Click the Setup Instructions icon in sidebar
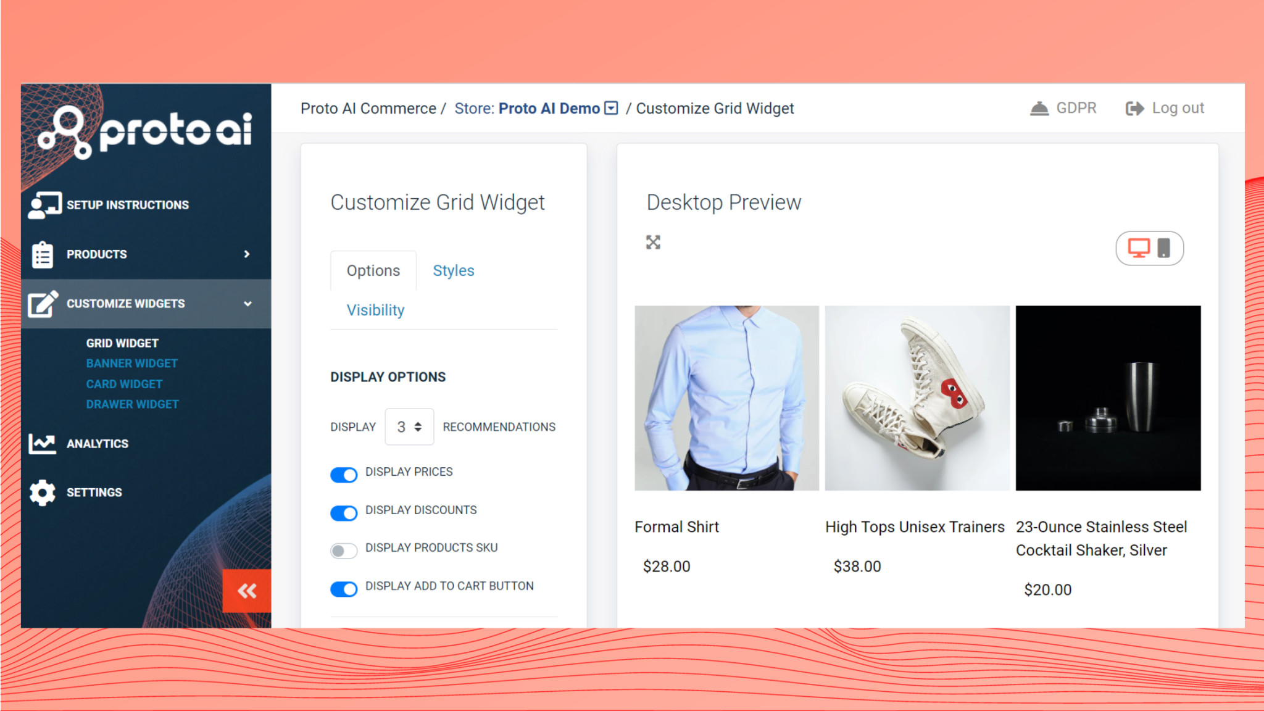The height and width of the screenshot is (711, 1264). tap(44, 206)
